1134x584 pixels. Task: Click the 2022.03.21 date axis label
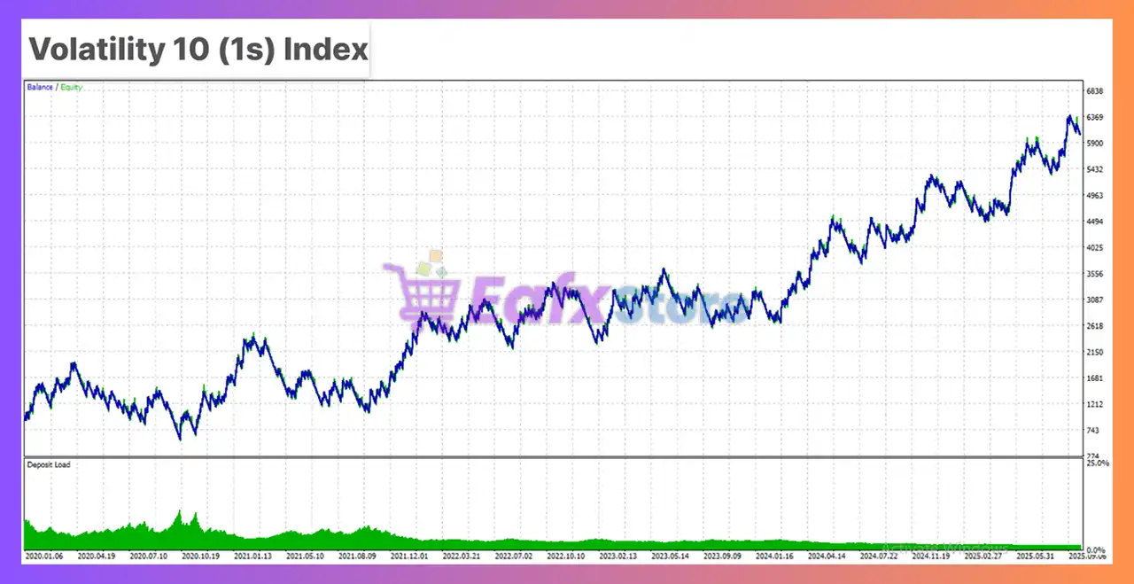click(x=461, y=557)
